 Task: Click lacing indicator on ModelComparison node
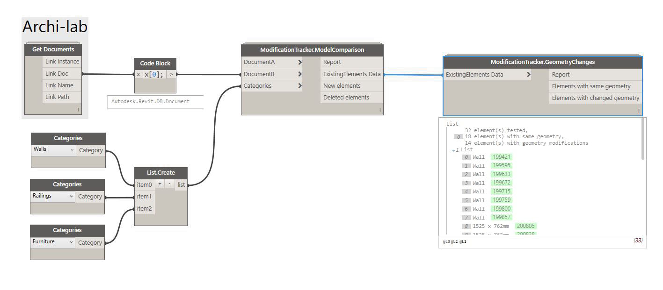pyautogui.click(x=379, y=110)
